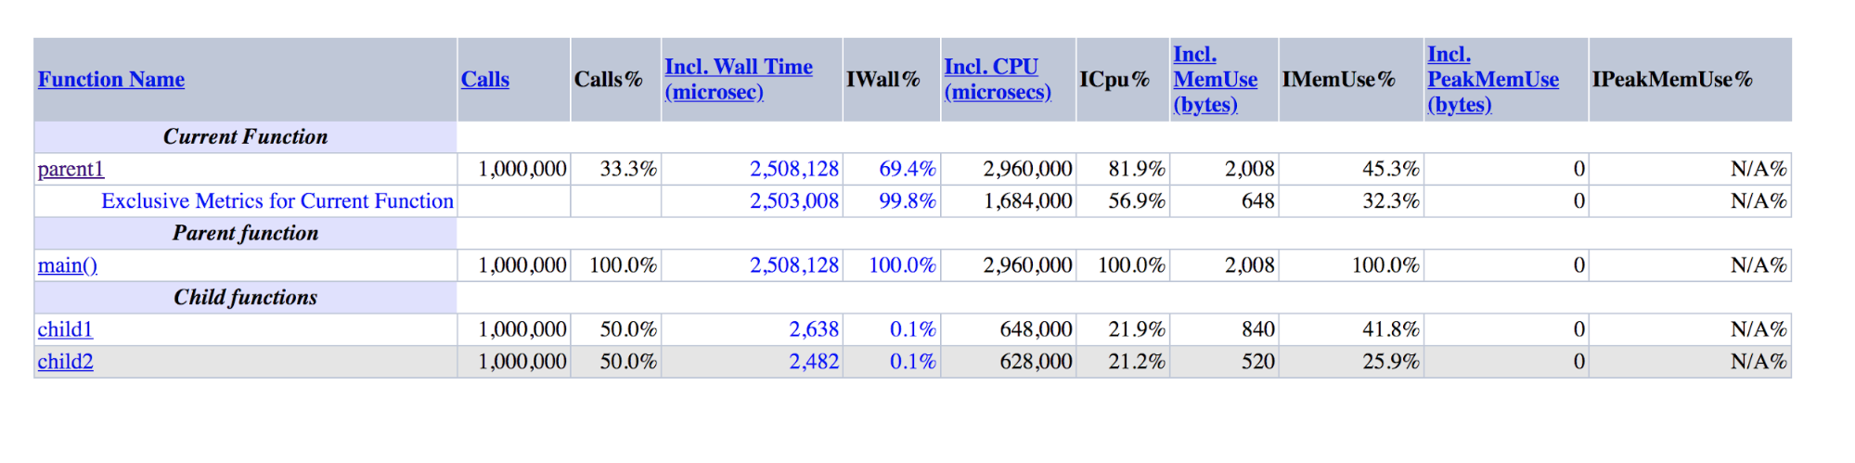Viewport: 1855px width, 463px height.
Task: Open the child1 function link
Action: [x=65, y=329]
